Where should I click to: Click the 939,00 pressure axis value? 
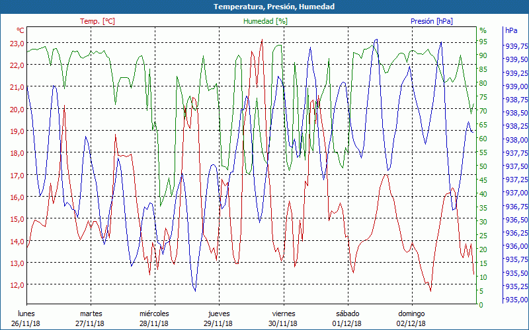[x=516, y=86]
